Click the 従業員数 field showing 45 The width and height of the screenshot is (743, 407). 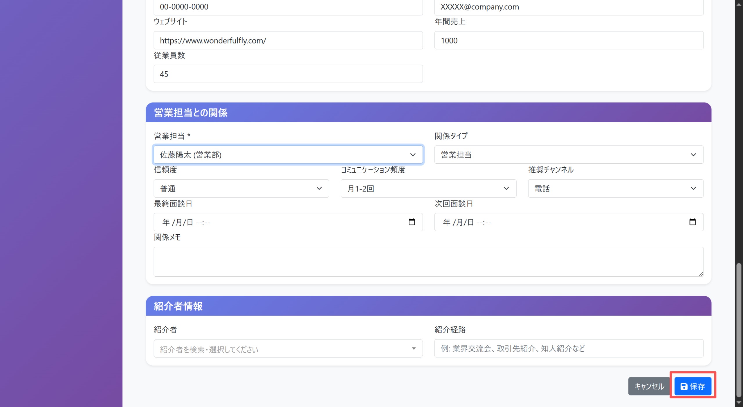288,74
